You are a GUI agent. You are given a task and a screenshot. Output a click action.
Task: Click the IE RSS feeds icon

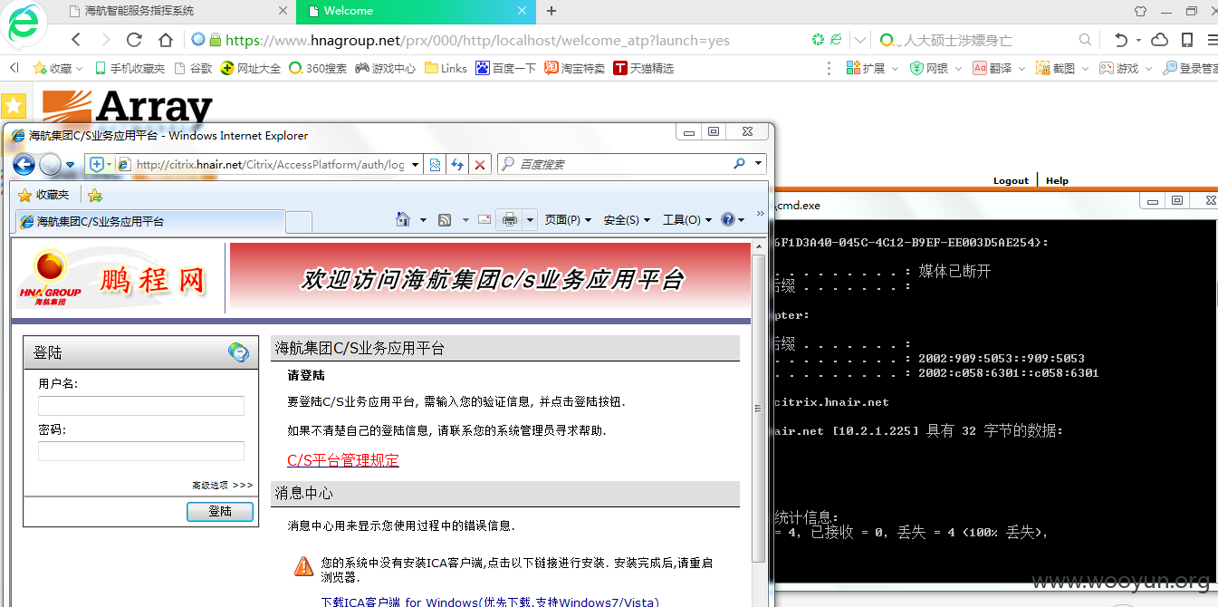[x=445, y=219]
